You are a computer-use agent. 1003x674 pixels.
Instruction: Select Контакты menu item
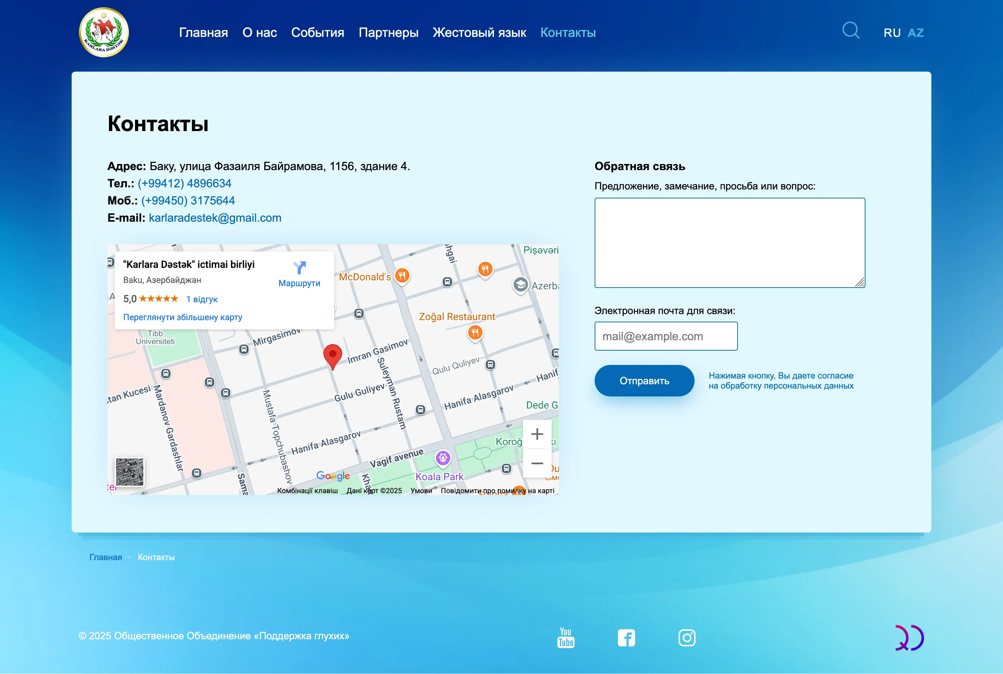coord(568,32)
